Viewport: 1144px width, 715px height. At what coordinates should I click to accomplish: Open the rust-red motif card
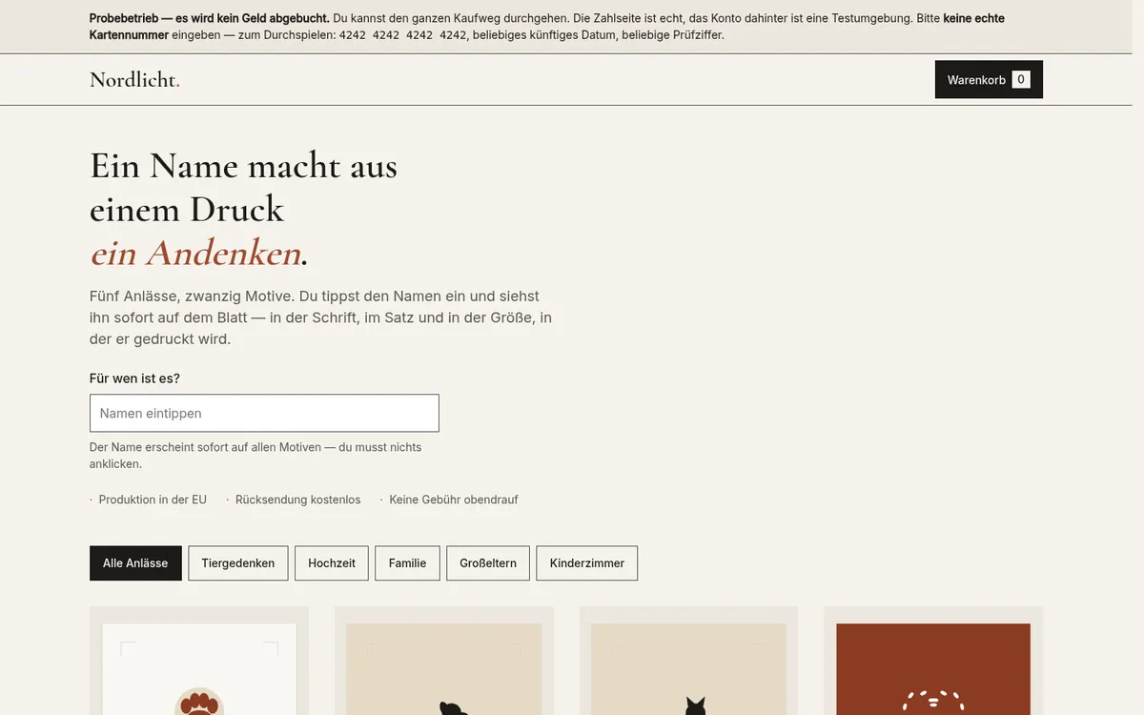[933, 661]
